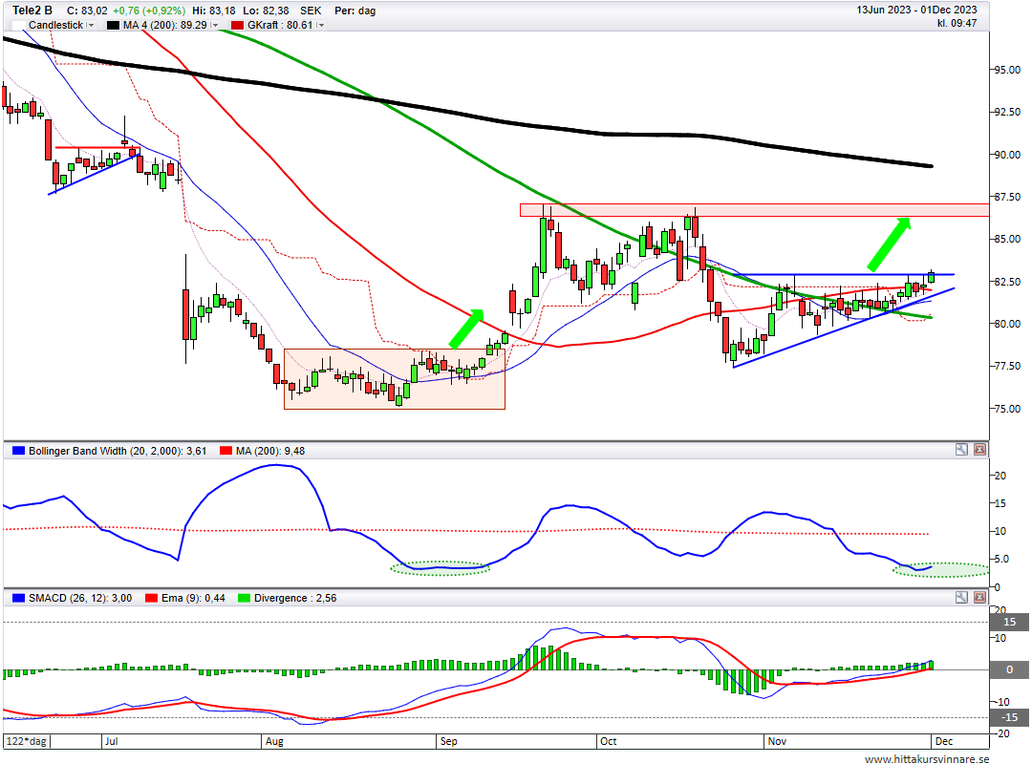Select the MA 4 (200): 89.29 label
Image resolution: width=1032 pixels, height=764 pixels.
(165, 25)
